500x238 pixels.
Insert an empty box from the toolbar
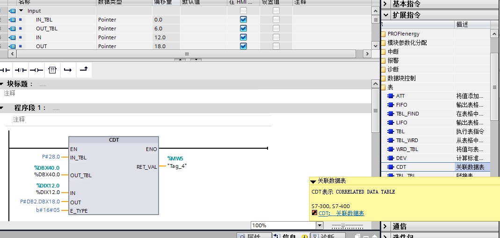tap(52, 70)
